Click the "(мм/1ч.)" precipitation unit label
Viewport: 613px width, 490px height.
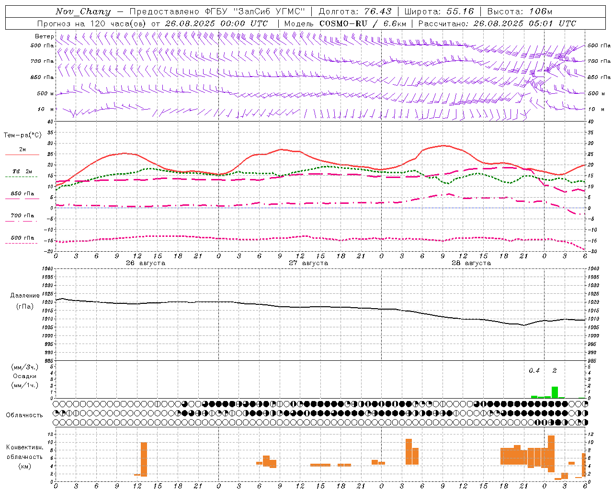click(25, 385)
